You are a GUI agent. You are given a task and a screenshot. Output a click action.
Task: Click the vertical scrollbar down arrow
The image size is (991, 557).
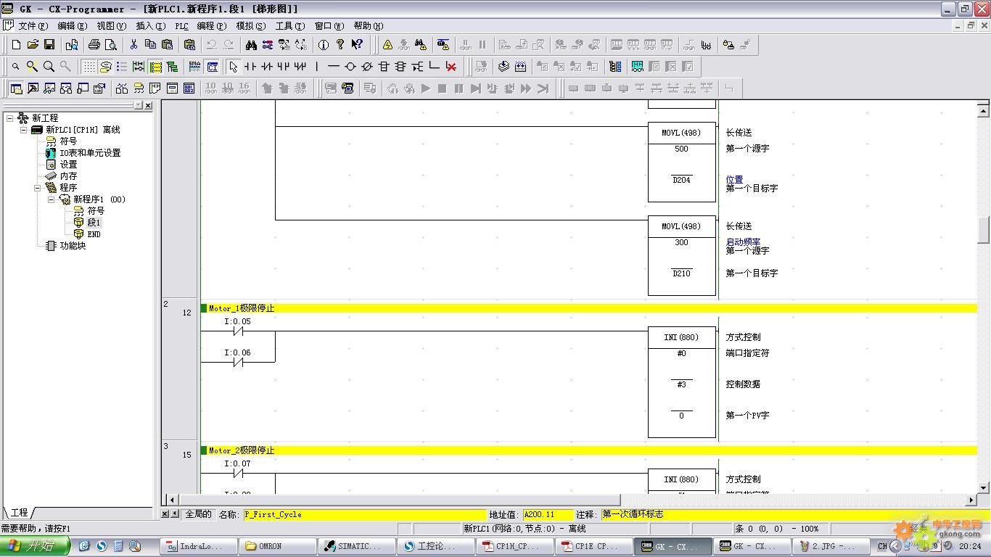(x=984, y=488)
